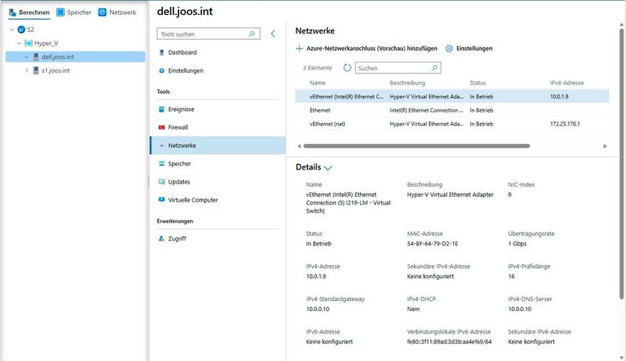The width and height of the screenshot is (626, 361).
Task: Click the magnifier in Tools suchen box
Action: (x=252, y=34)
